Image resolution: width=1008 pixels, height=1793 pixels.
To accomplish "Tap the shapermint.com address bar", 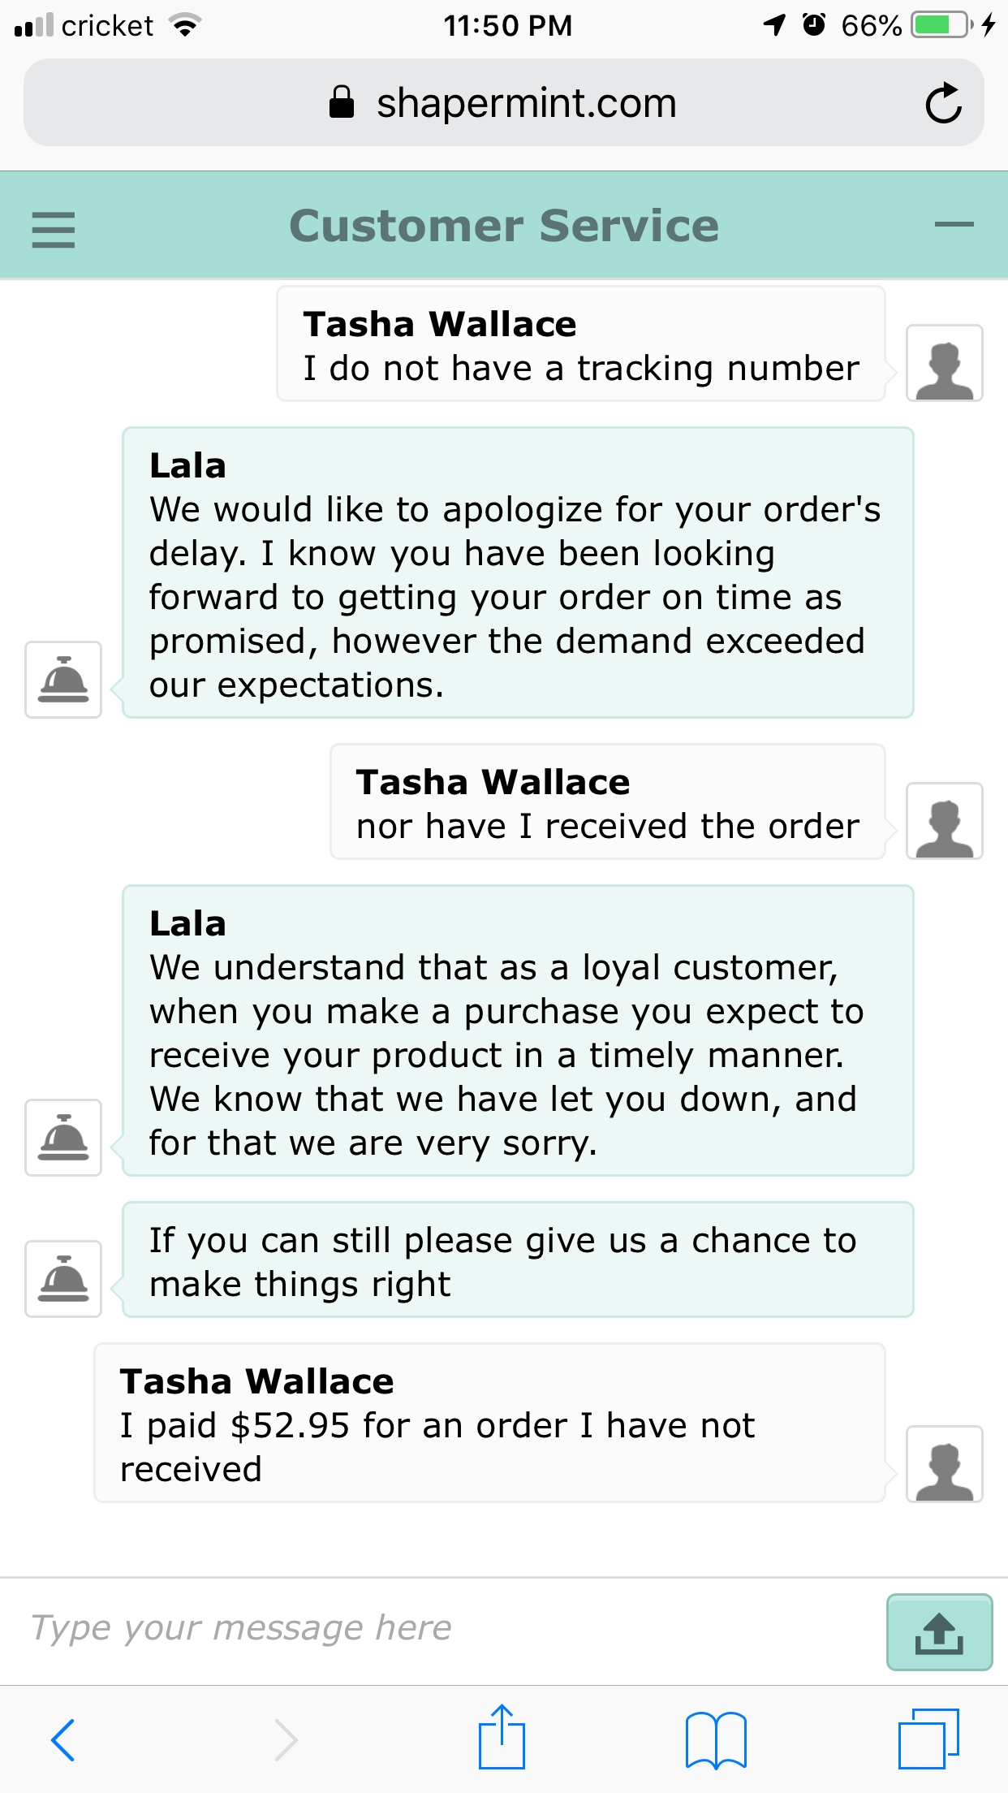I will coord(504,102).
